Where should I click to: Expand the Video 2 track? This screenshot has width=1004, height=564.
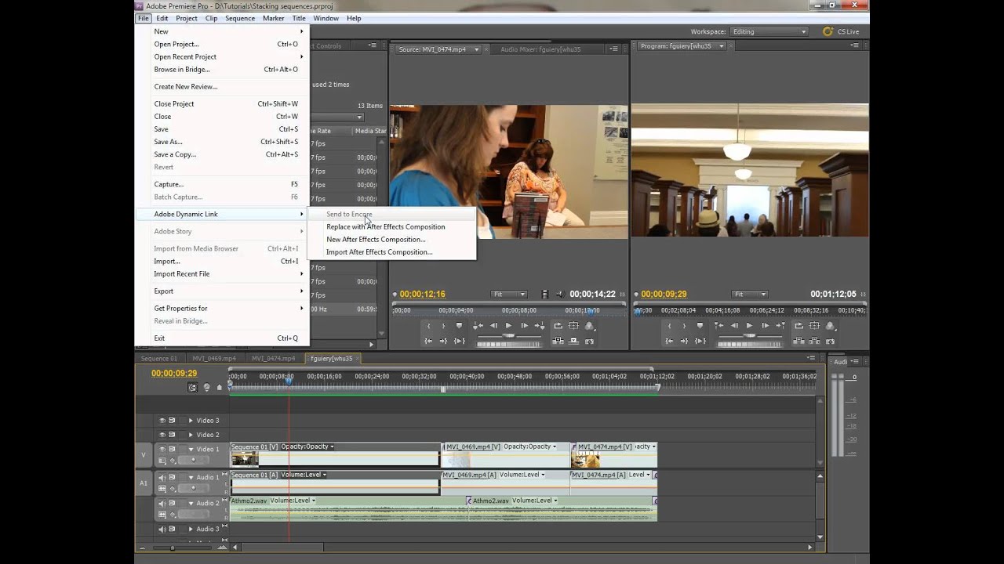click(191, 435)
